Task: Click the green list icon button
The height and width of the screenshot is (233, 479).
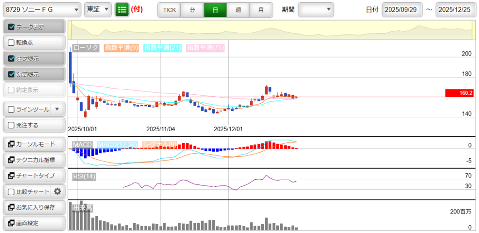Action: pos(122,9)
